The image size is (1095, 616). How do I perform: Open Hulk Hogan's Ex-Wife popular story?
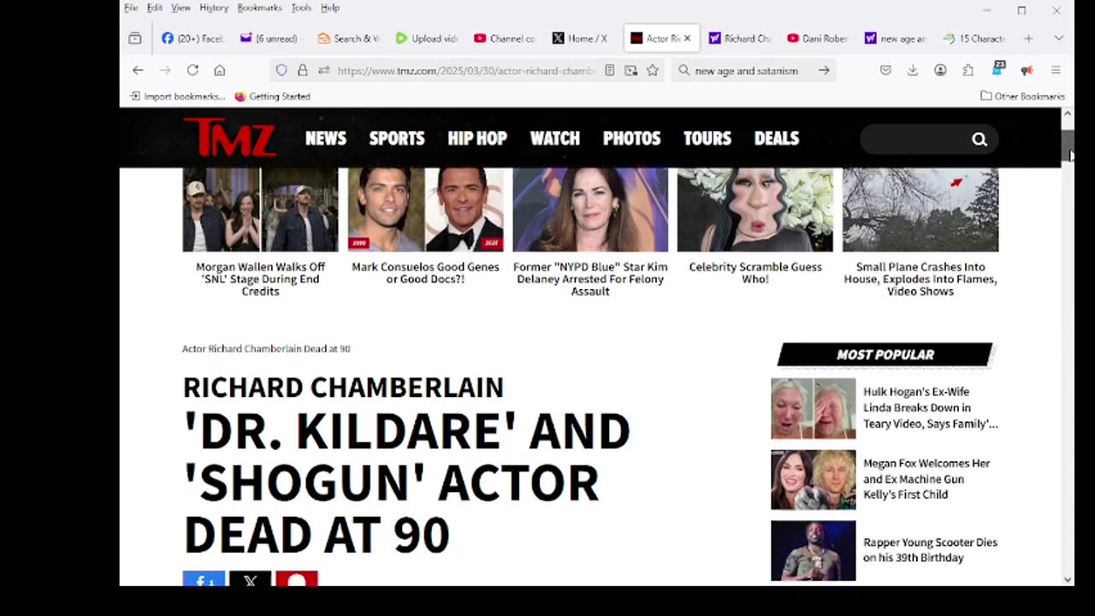point(930,408)
